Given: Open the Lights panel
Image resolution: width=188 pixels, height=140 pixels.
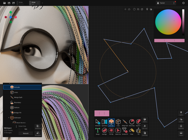Looking at the screenshot, I should (181, 113).
